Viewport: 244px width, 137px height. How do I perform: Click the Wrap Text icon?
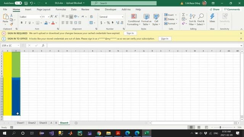91,16
